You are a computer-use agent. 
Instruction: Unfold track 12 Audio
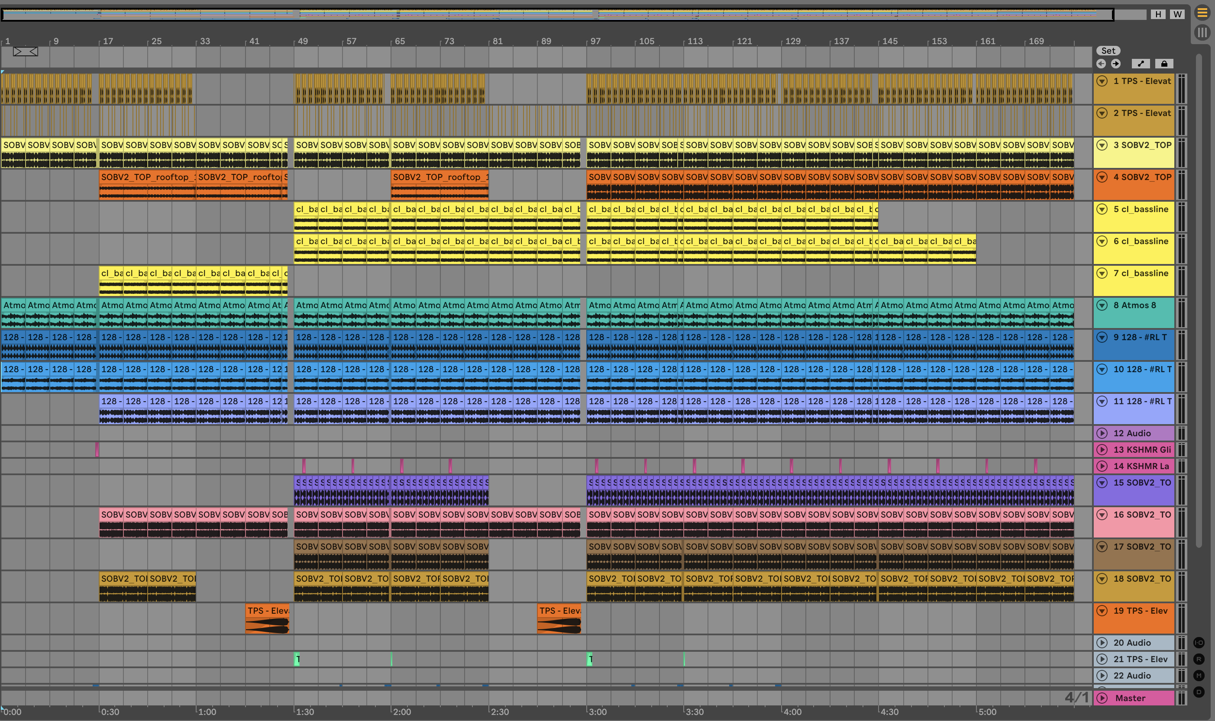1102,433
